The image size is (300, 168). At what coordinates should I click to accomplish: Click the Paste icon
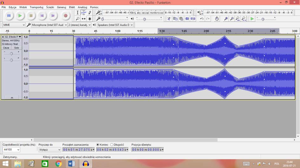pos(181,19)
